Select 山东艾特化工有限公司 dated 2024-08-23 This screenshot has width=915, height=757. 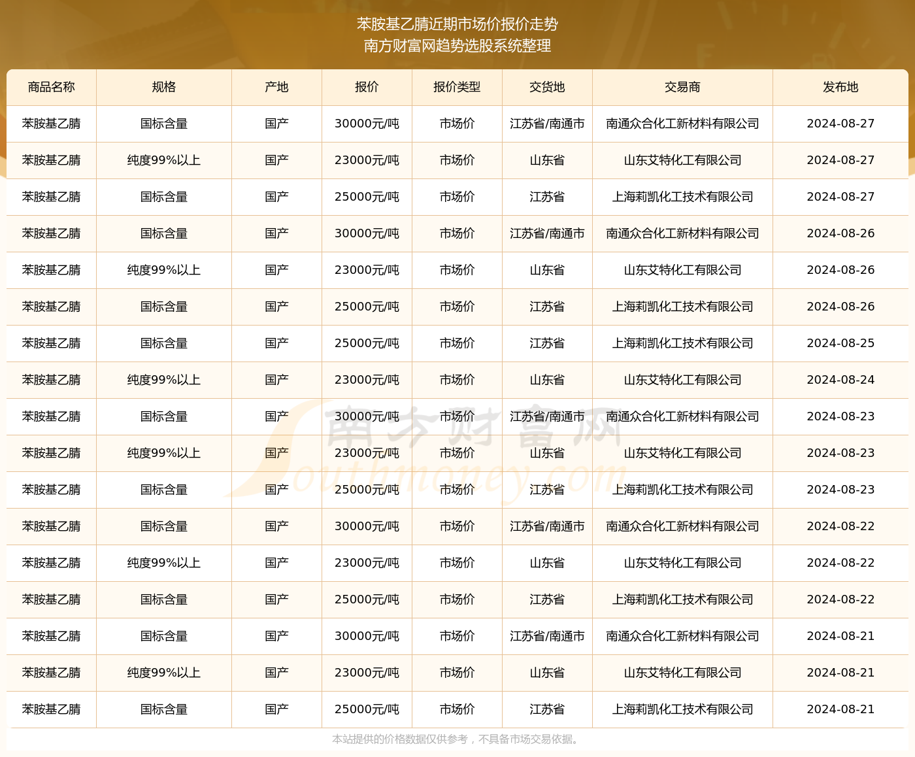click(x=682, y=453)
